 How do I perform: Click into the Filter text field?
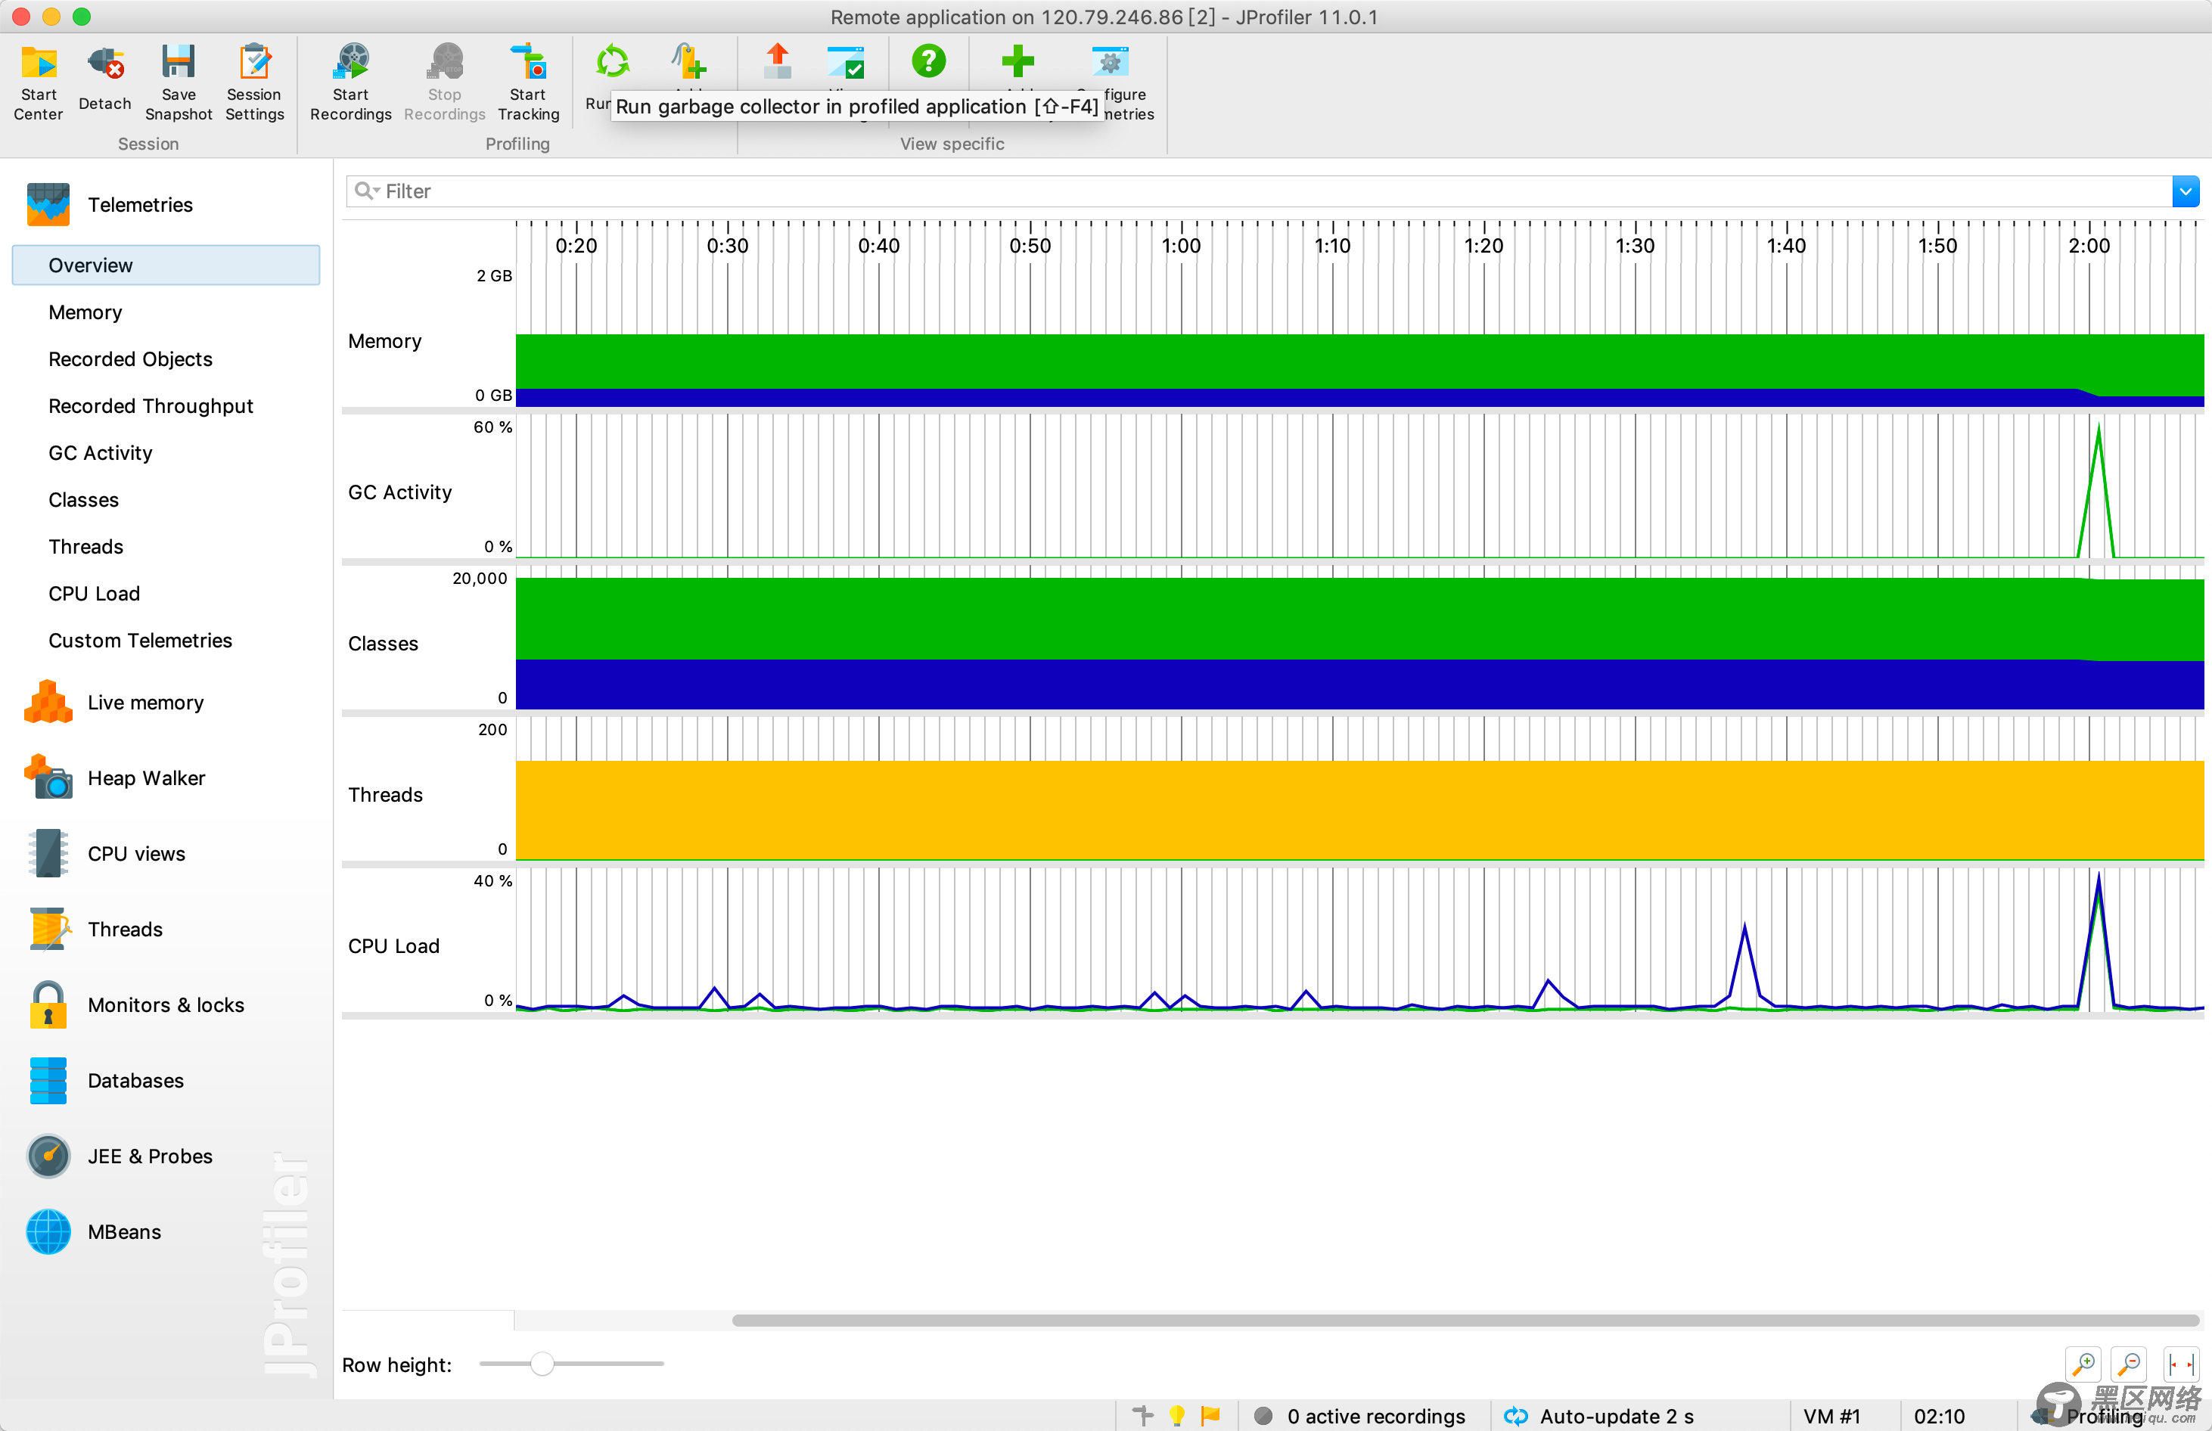coord(1260,191)
